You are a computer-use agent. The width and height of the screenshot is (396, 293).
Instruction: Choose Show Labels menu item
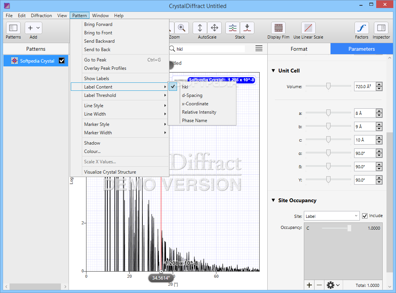click(x=120, y=79)
